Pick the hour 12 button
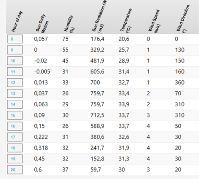Viewport: 199px width, 179px height. click(x=15, y=82)
